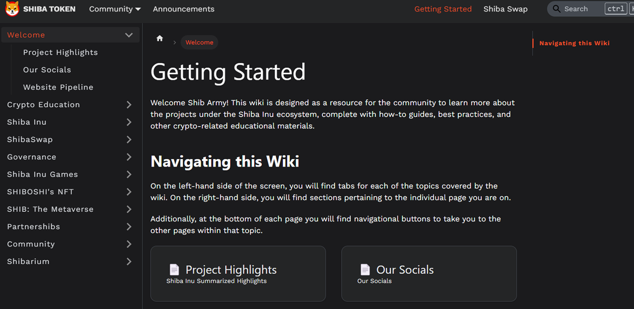Expand the Shibarium sidebar chevron
Viewport: 634px width, 309px height.
[129, 262]
